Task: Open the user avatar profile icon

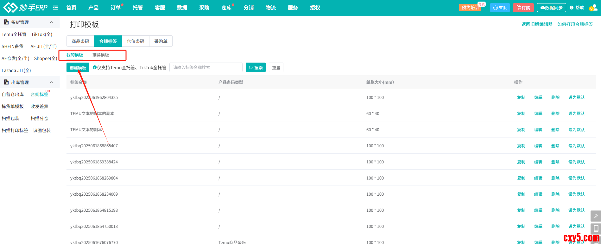Action: [593, 8]
